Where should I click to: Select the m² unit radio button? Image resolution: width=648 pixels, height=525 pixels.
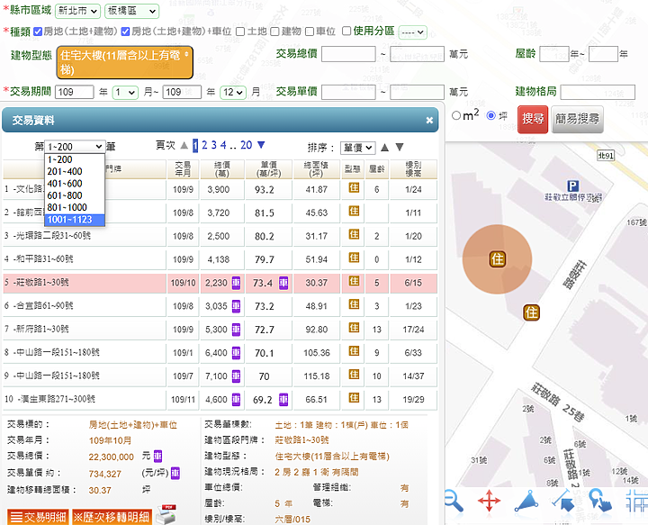tap(456, 115)
